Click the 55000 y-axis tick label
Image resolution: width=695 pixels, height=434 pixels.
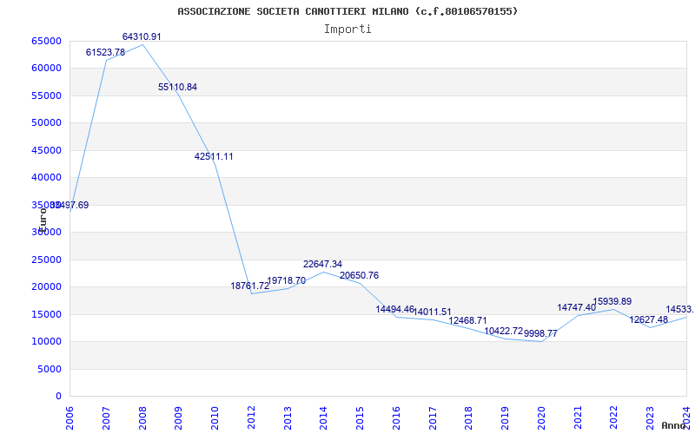click(47, 95)
